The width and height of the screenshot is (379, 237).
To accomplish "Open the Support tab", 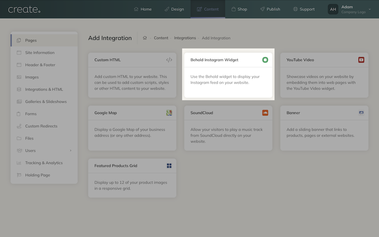I will 304,9.
